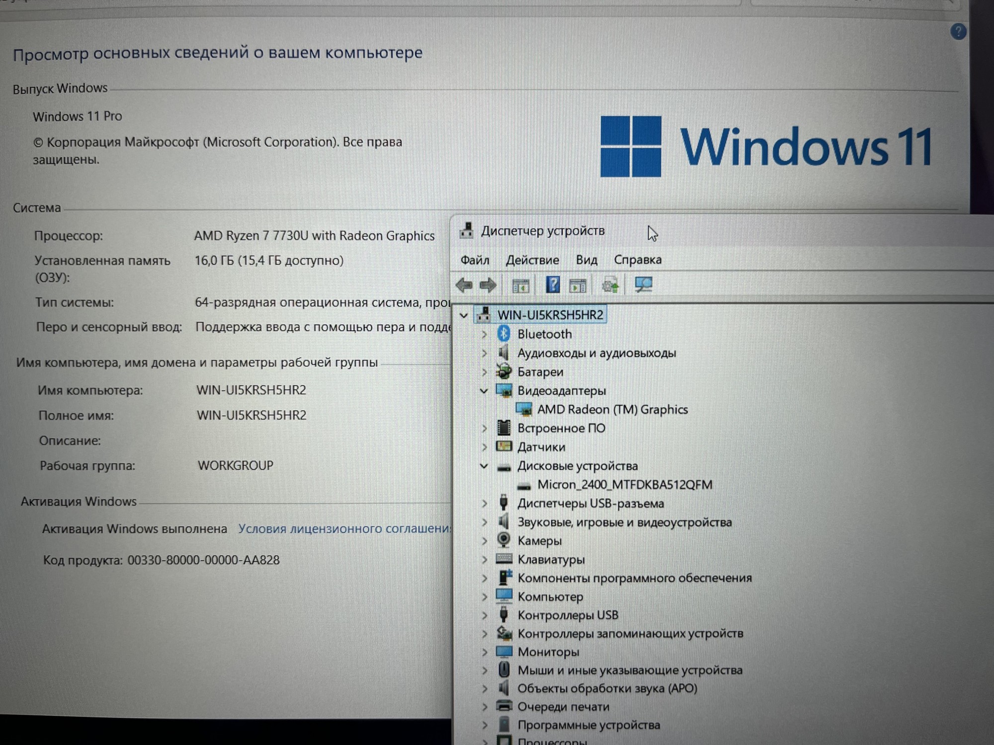Click the Forward arrow in Device Manager toolbar
The image size is (994, 745).
[488, 285]
